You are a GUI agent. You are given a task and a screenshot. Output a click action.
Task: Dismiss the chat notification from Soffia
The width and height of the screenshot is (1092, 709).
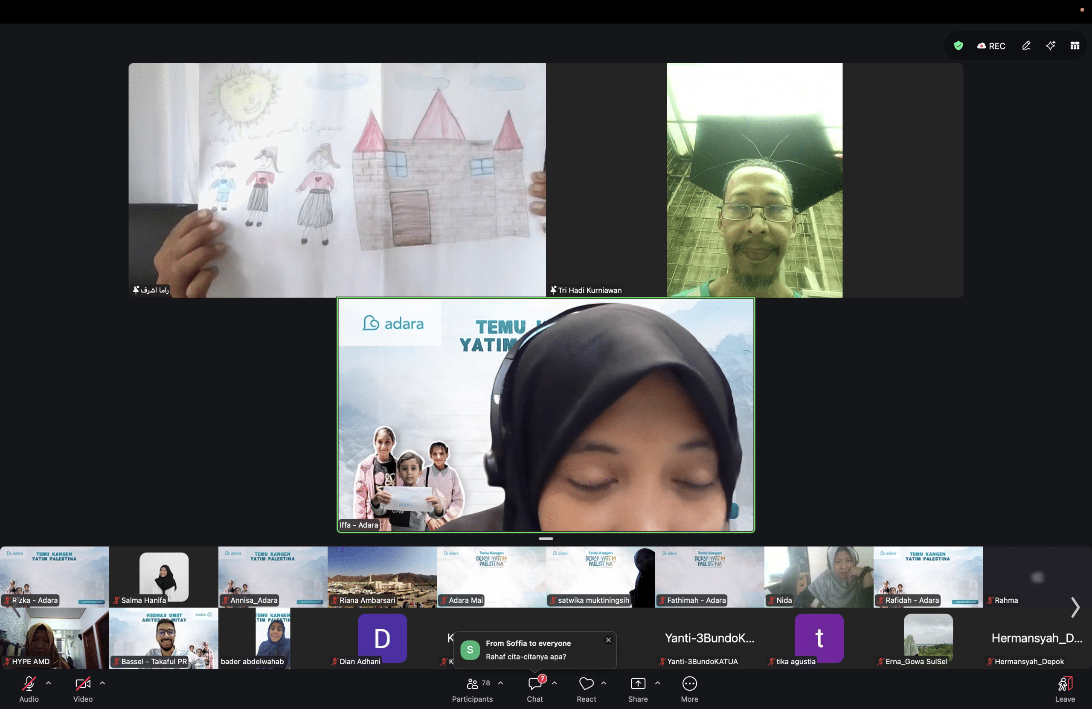tap(608, 640)
